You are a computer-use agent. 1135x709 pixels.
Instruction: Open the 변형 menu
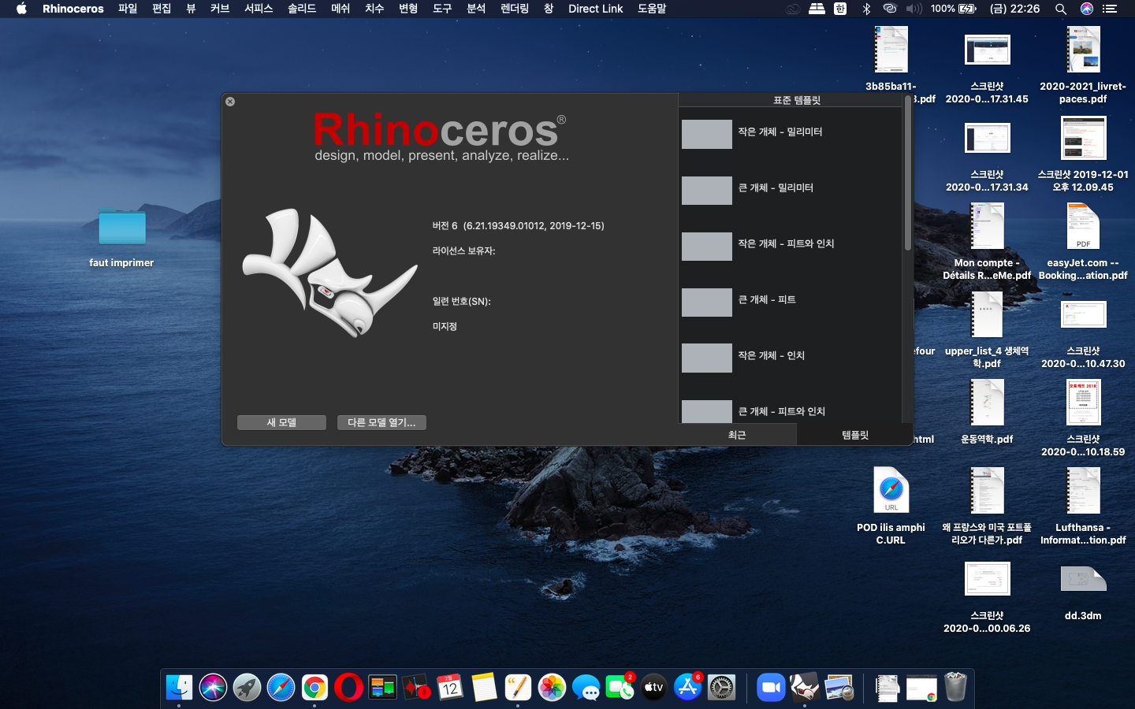pos(408,9)
